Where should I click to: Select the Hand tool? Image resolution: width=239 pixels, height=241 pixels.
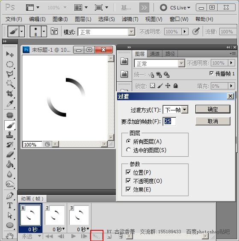[x=10, y=235]
